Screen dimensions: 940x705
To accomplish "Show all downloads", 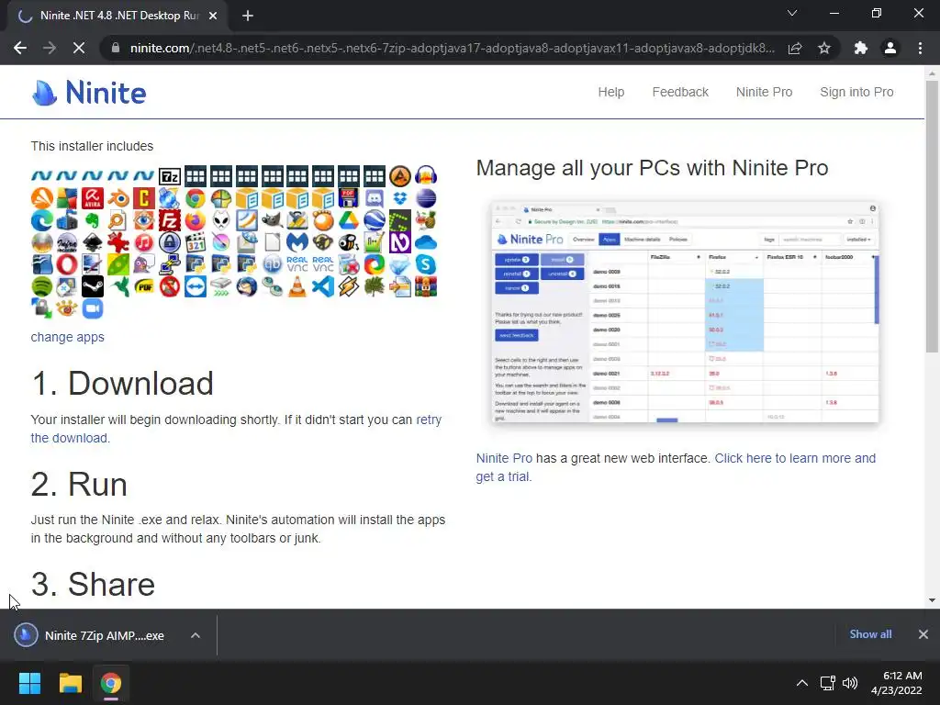I will point(870,634).
